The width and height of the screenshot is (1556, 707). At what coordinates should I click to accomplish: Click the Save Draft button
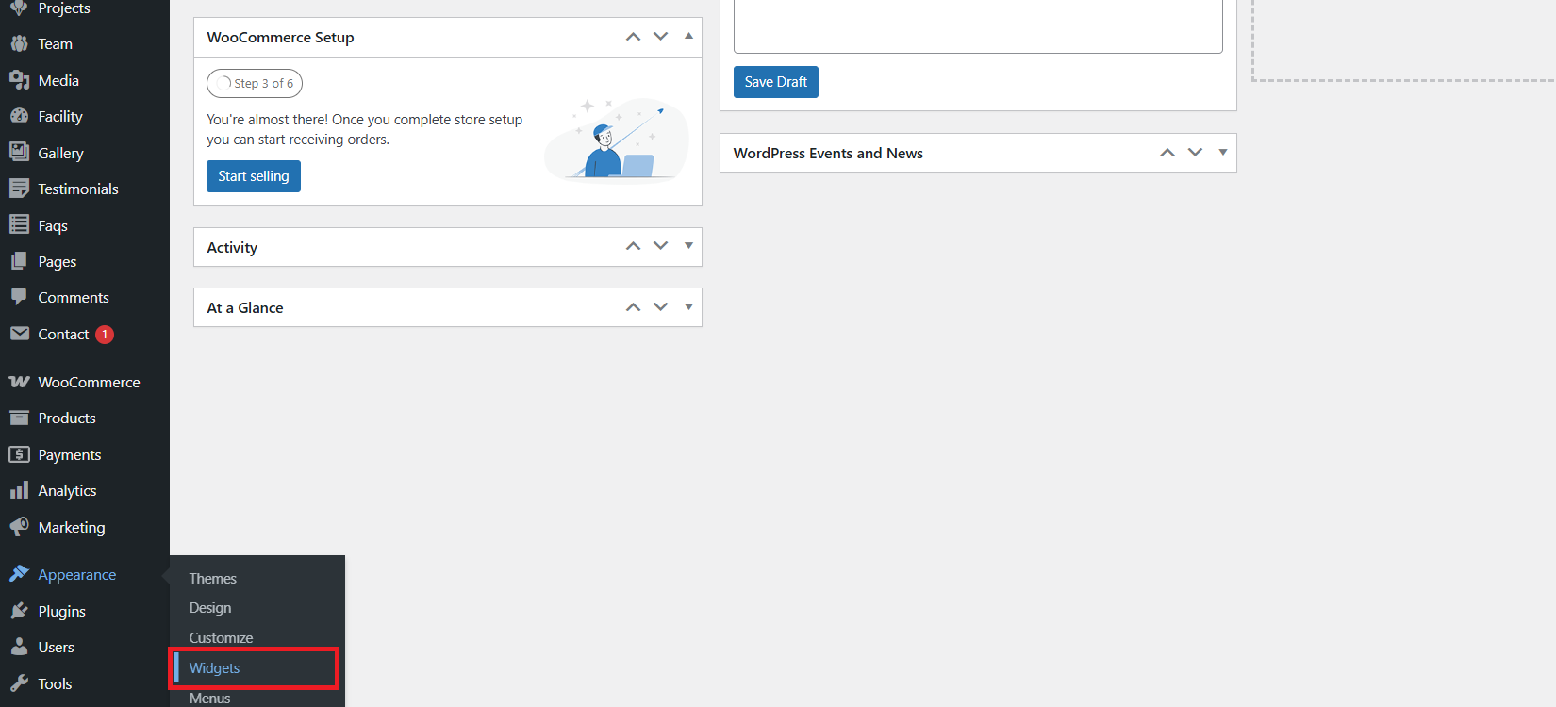pyautogui.click(x=776, y=82)
